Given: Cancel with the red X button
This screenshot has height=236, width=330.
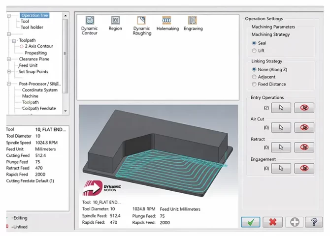Looking at the screenshot, I should (x=272, y=222).
